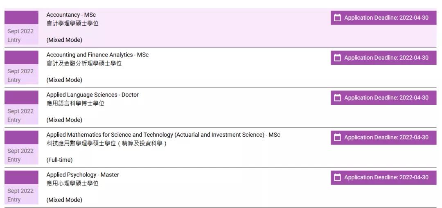The height and width of the screenshot is (208, 442).
Task: Click Sept 2022 Entry badge beside Accountancy
Action: (21, 35)
